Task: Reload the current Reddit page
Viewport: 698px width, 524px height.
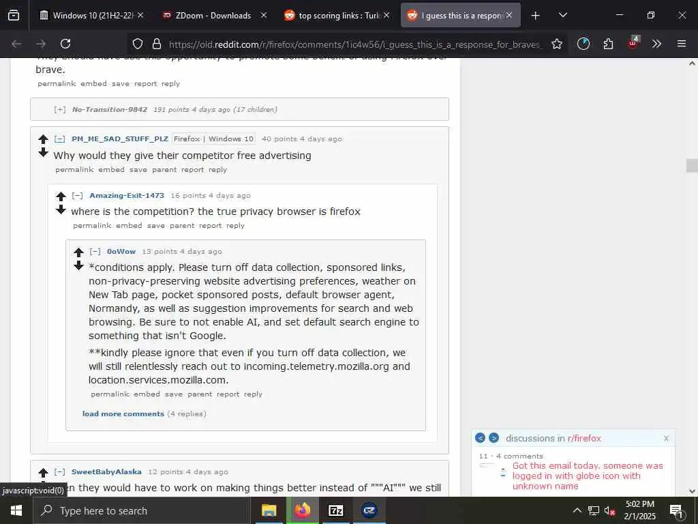Action: coord(65,44)
